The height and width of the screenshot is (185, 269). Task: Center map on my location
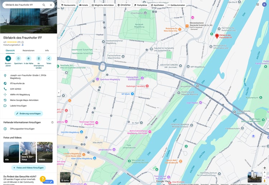coord(265,168)
